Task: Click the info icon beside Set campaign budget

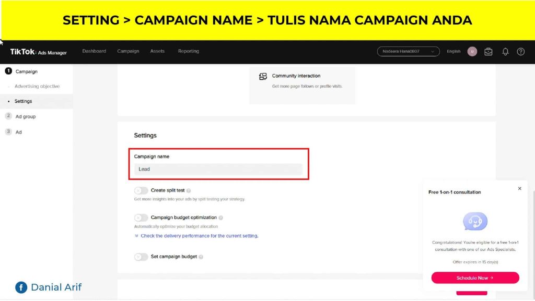Action: [201, 257]
